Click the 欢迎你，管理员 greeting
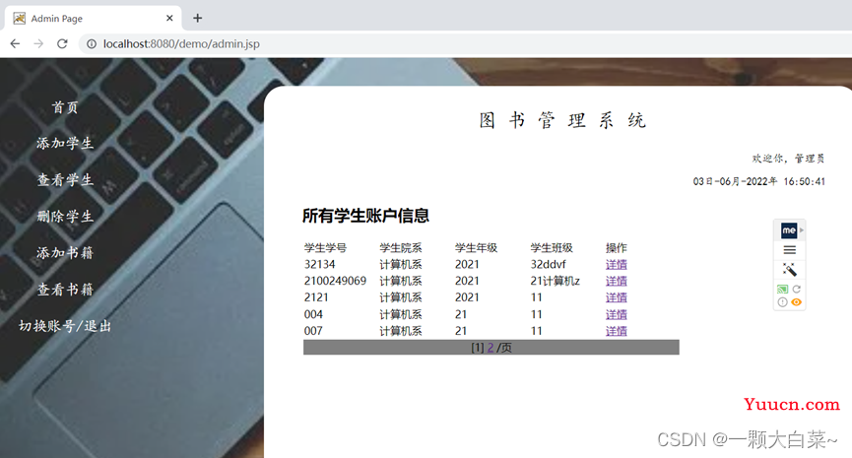 [788, 159]
